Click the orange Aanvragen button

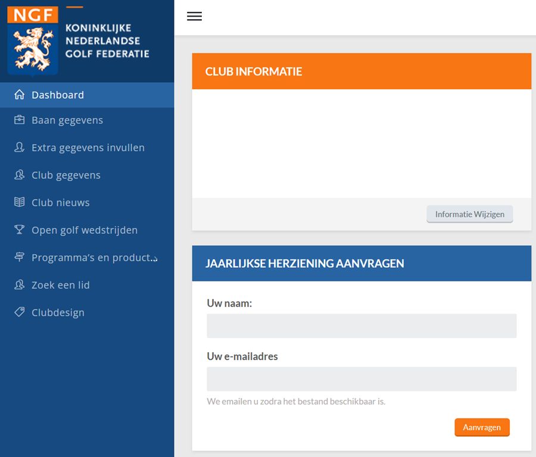(x=482, y=427)
